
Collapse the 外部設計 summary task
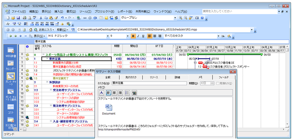pos(47,82)
